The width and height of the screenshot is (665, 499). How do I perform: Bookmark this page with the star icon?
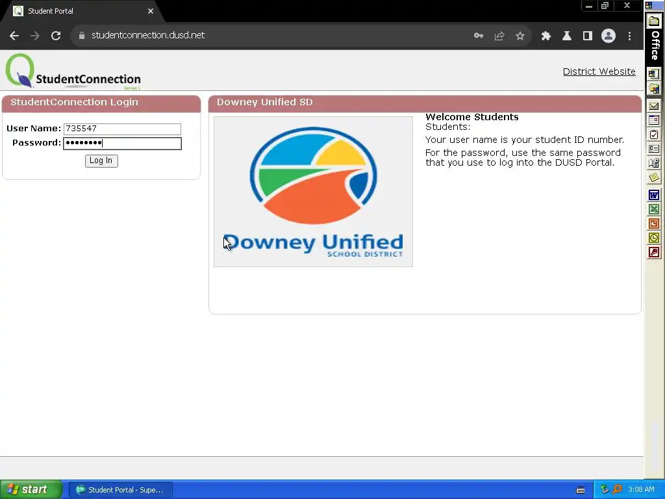click(x=520, y=36)
